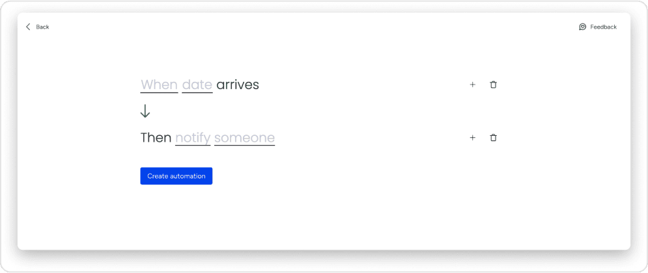Screen dimensions: 648x273
Task: Delete the 'Then notify someone' action
Action: 493,138
